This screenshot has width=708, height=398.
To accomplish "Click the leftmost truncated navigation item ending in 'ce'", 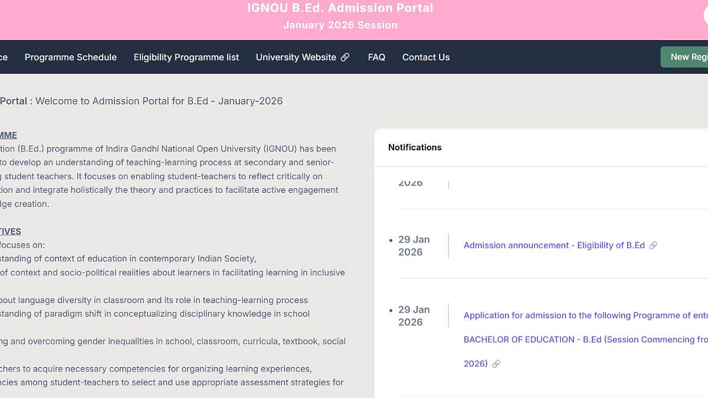I will (5, 57).
